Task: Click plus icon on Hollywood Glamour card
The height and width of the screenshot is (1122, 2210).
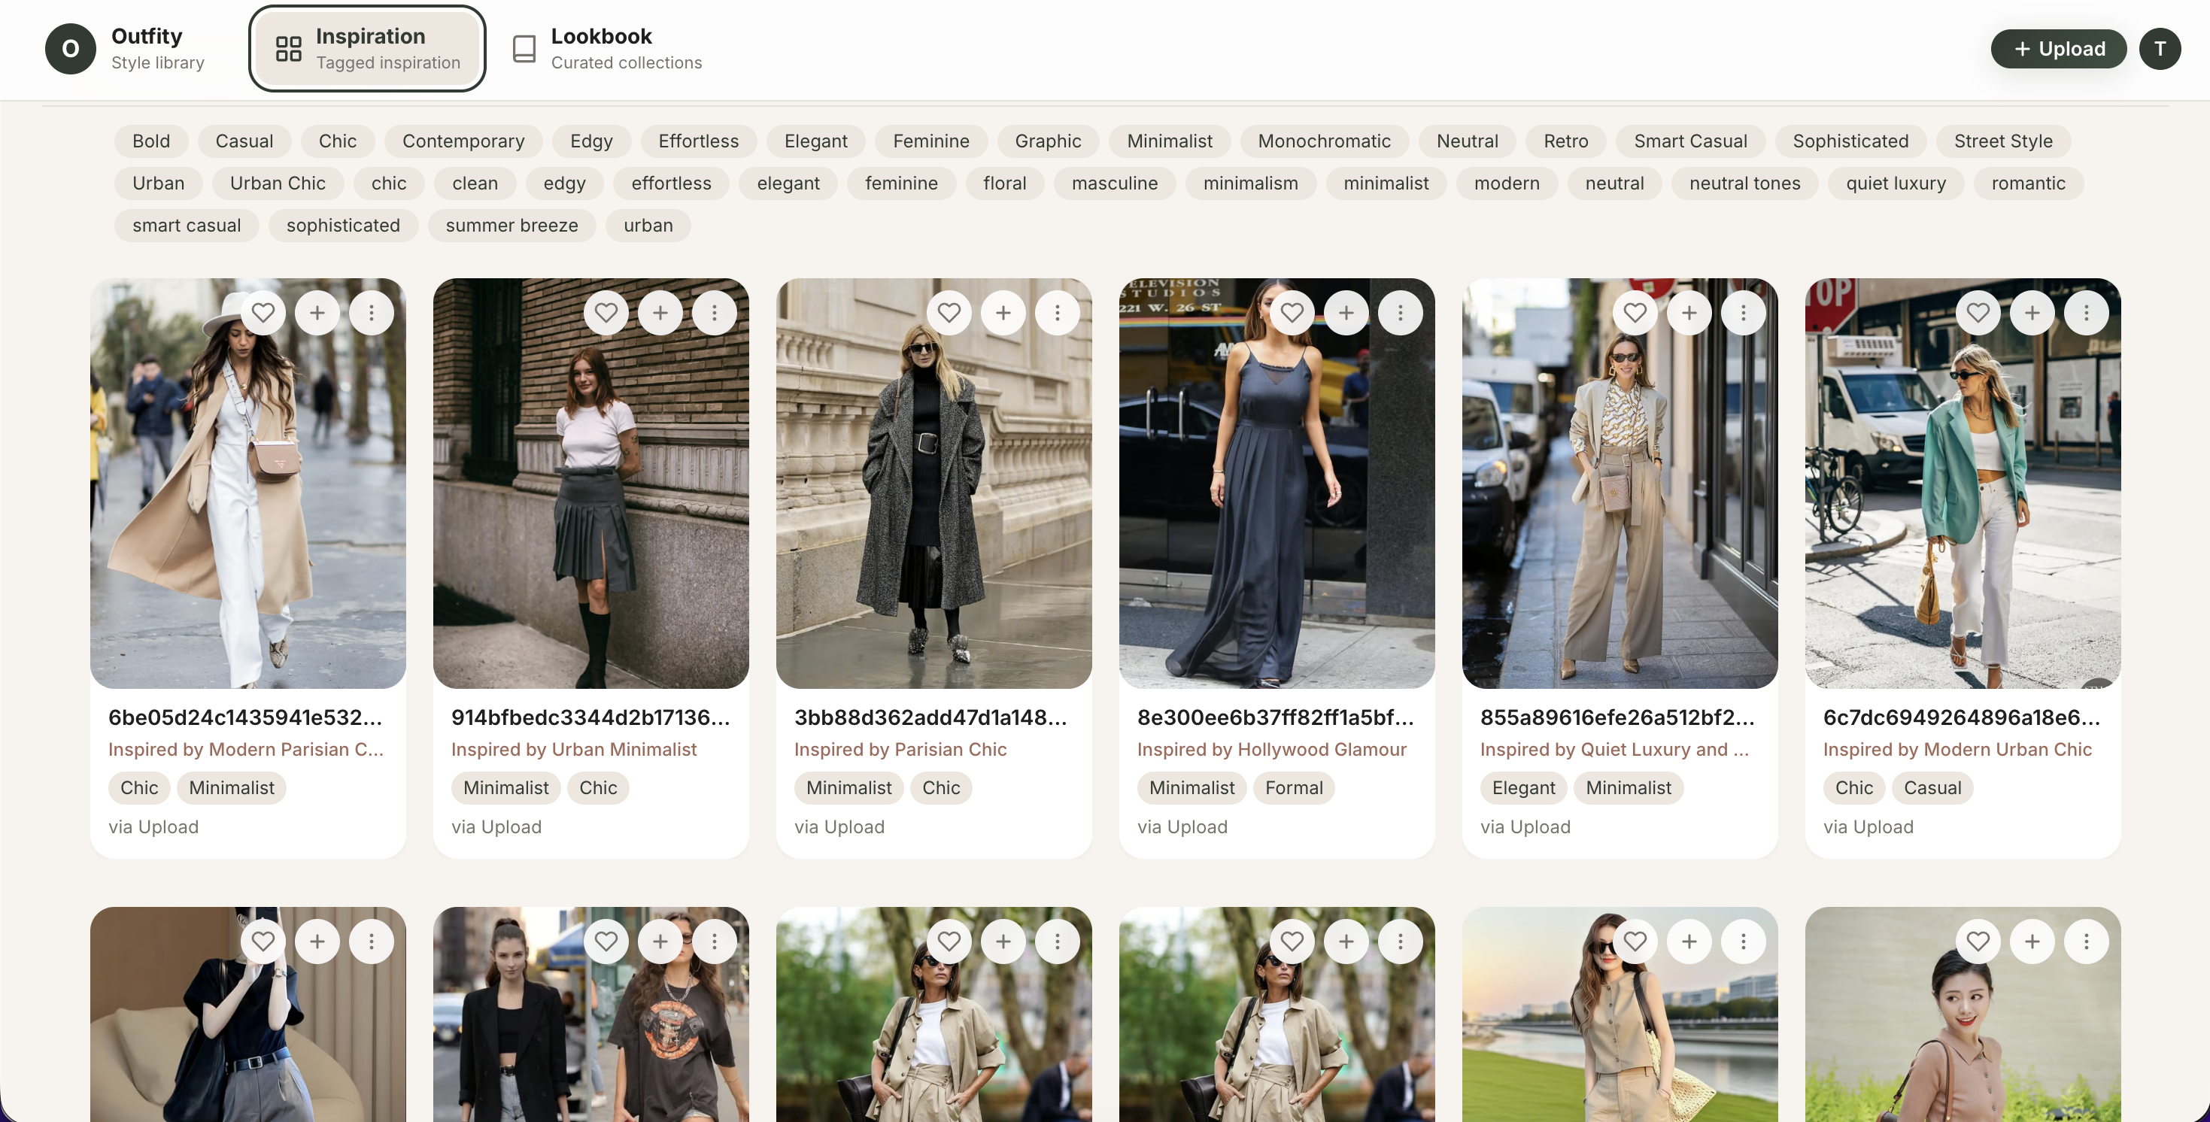Action: [1347, 313]
